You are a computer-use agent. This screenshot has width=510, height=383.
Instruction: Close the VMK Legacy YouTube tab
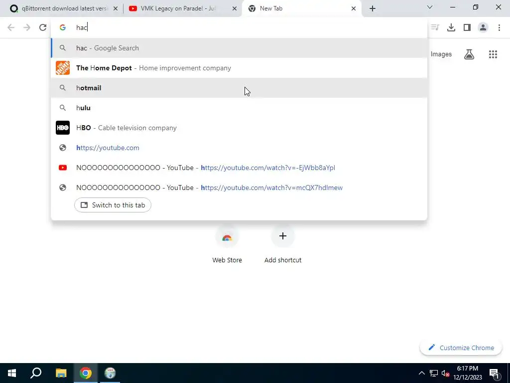tap(235, 9)
